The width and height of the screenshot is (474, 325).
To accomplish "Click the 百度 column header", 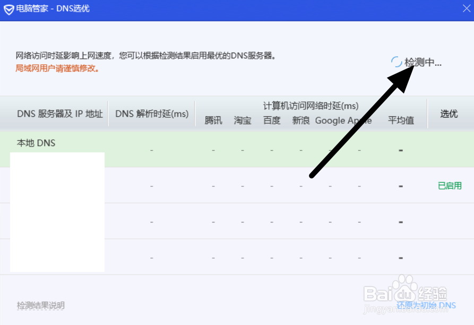I will point(272,121).
